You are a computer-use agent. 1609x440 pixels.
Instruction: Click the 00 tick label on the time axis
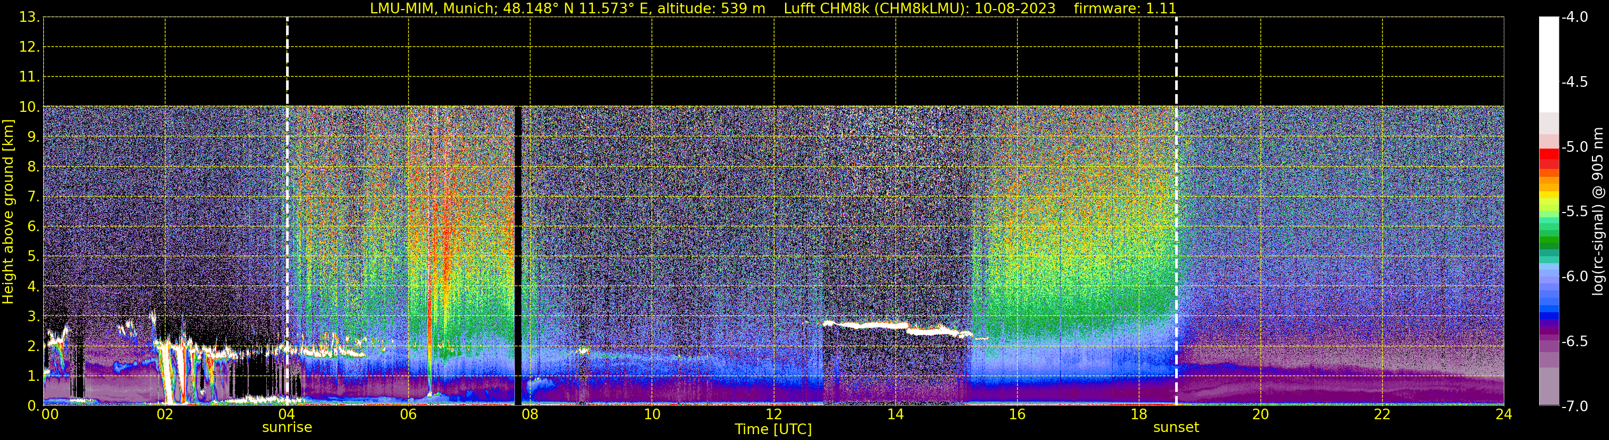(50, 414)
